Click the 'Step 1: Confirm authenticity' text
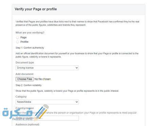Viewport: 163px width, 126px height. tap(30, 48)
